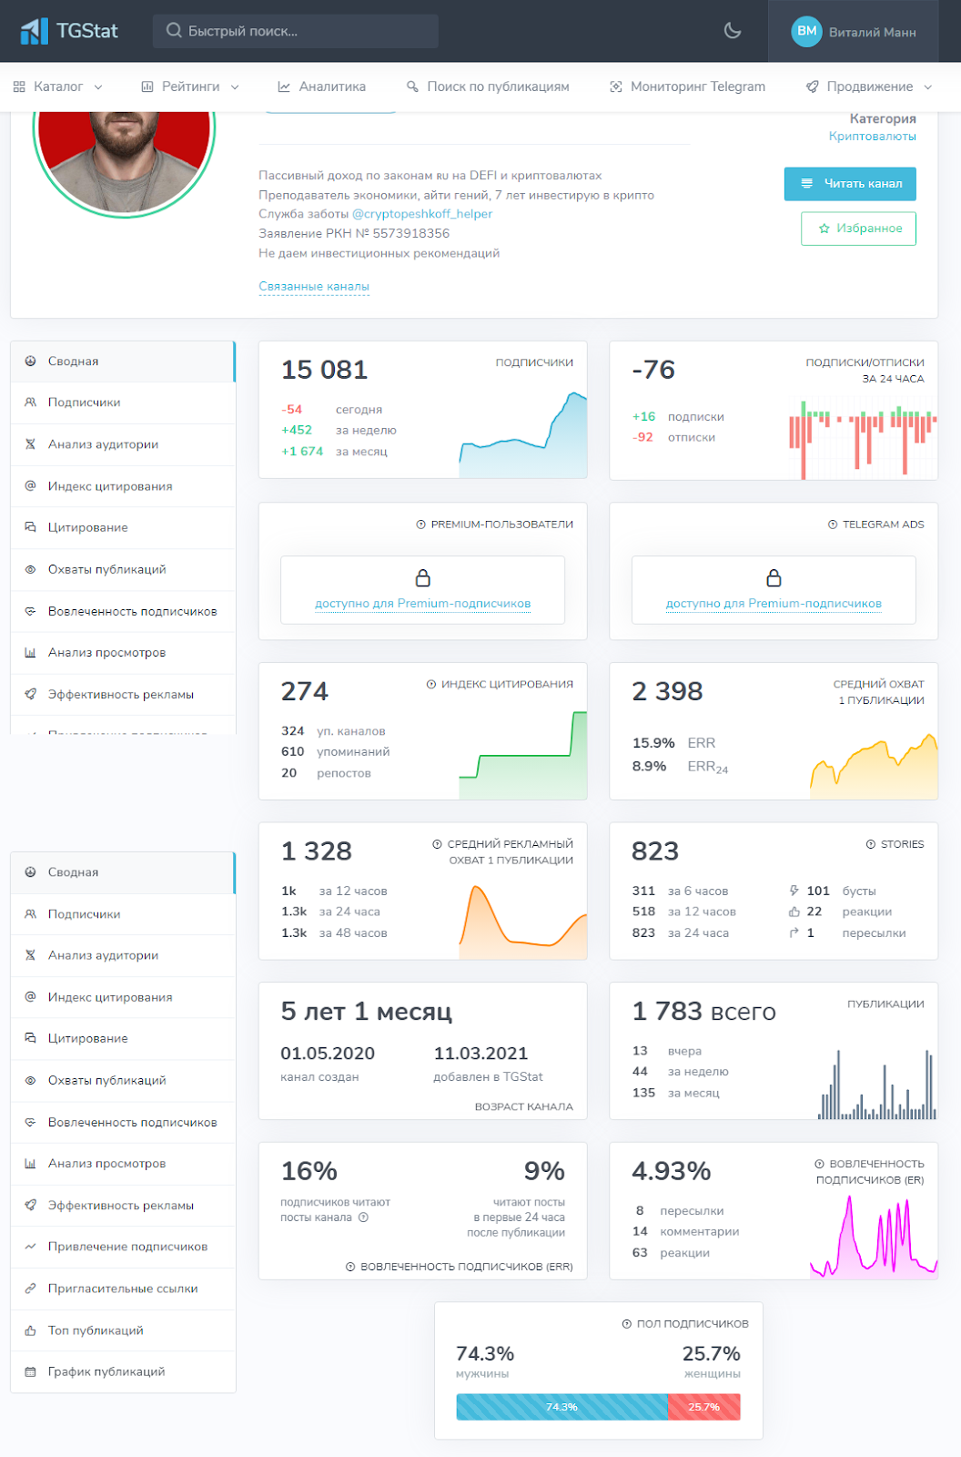This screenshot has height=1457, width=961.
Task: Expand the Продвижение menu chevron
Action: [x=928, y=87]
